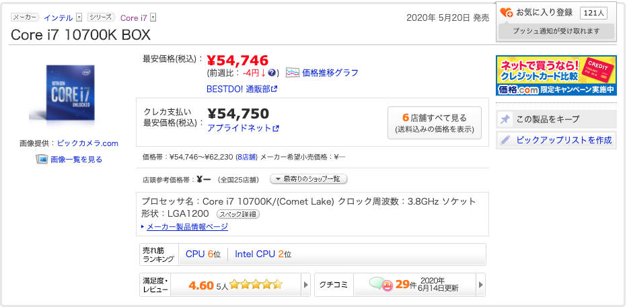The image size is (627, 307).
Task: Click the pencil icon for pickup list
Action: pos(505,140)
